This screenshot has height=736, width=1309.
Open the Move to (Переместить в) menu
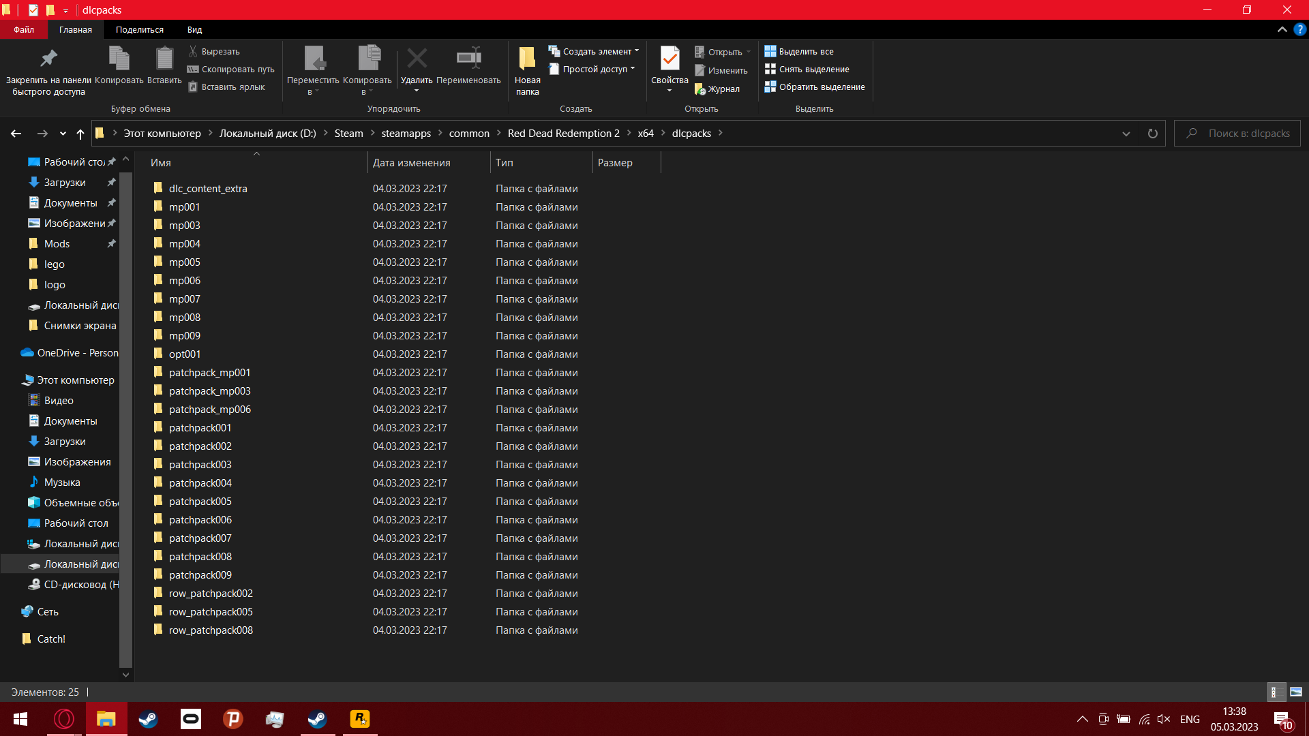click(313, 71)
